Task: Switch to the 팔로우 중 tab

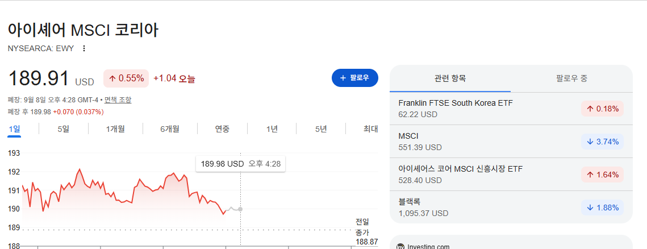Action: (x=571, y=78)
